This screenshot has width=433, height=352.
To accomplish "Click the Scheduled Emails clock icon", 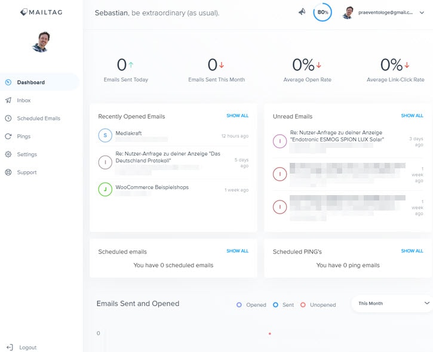I will (x=8, y=118).
